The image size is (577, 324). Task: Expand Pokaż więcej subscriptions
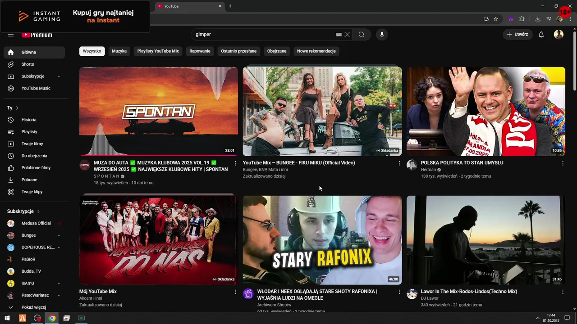pyautogui.click(x=34, y=307)
